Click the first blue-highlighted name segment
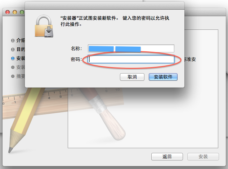This screenshot has height=169, width=228. [101, 49]
